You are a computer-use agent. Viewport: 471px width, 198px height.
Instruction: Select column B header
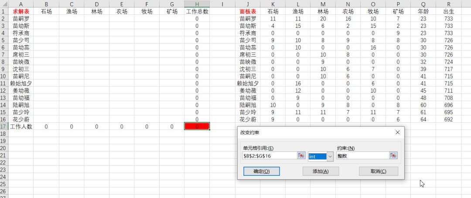pyautogui.click(x=46, y=4)
